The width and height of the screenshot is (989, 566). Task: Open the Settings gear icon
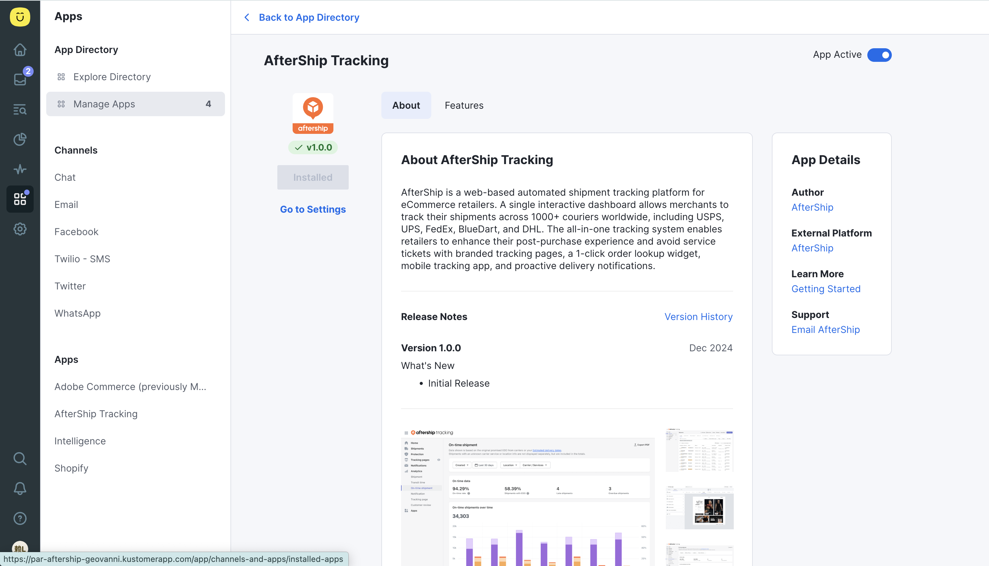20,229
